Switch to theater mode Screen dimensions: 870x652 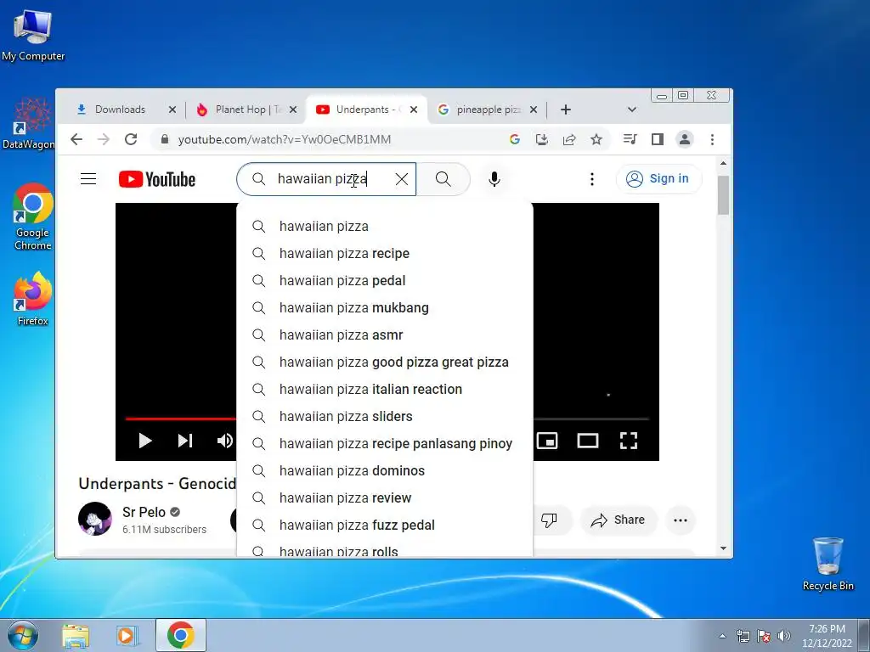588,441
